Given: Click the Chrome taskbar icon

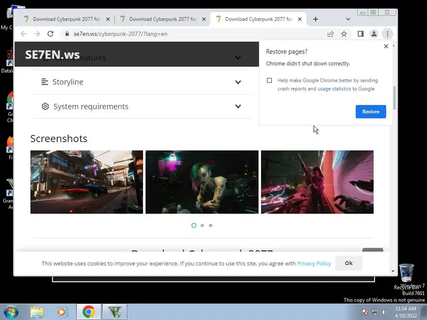Looking at the screenshot, I should coord(88,312).
